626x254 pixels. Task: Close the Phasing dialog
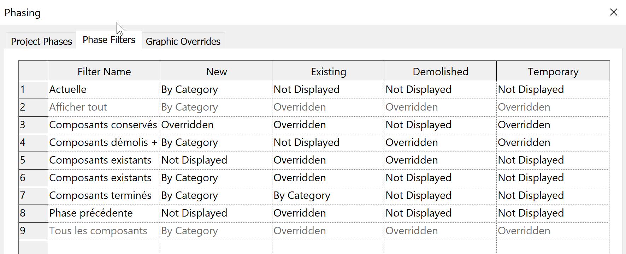(614, 12)
